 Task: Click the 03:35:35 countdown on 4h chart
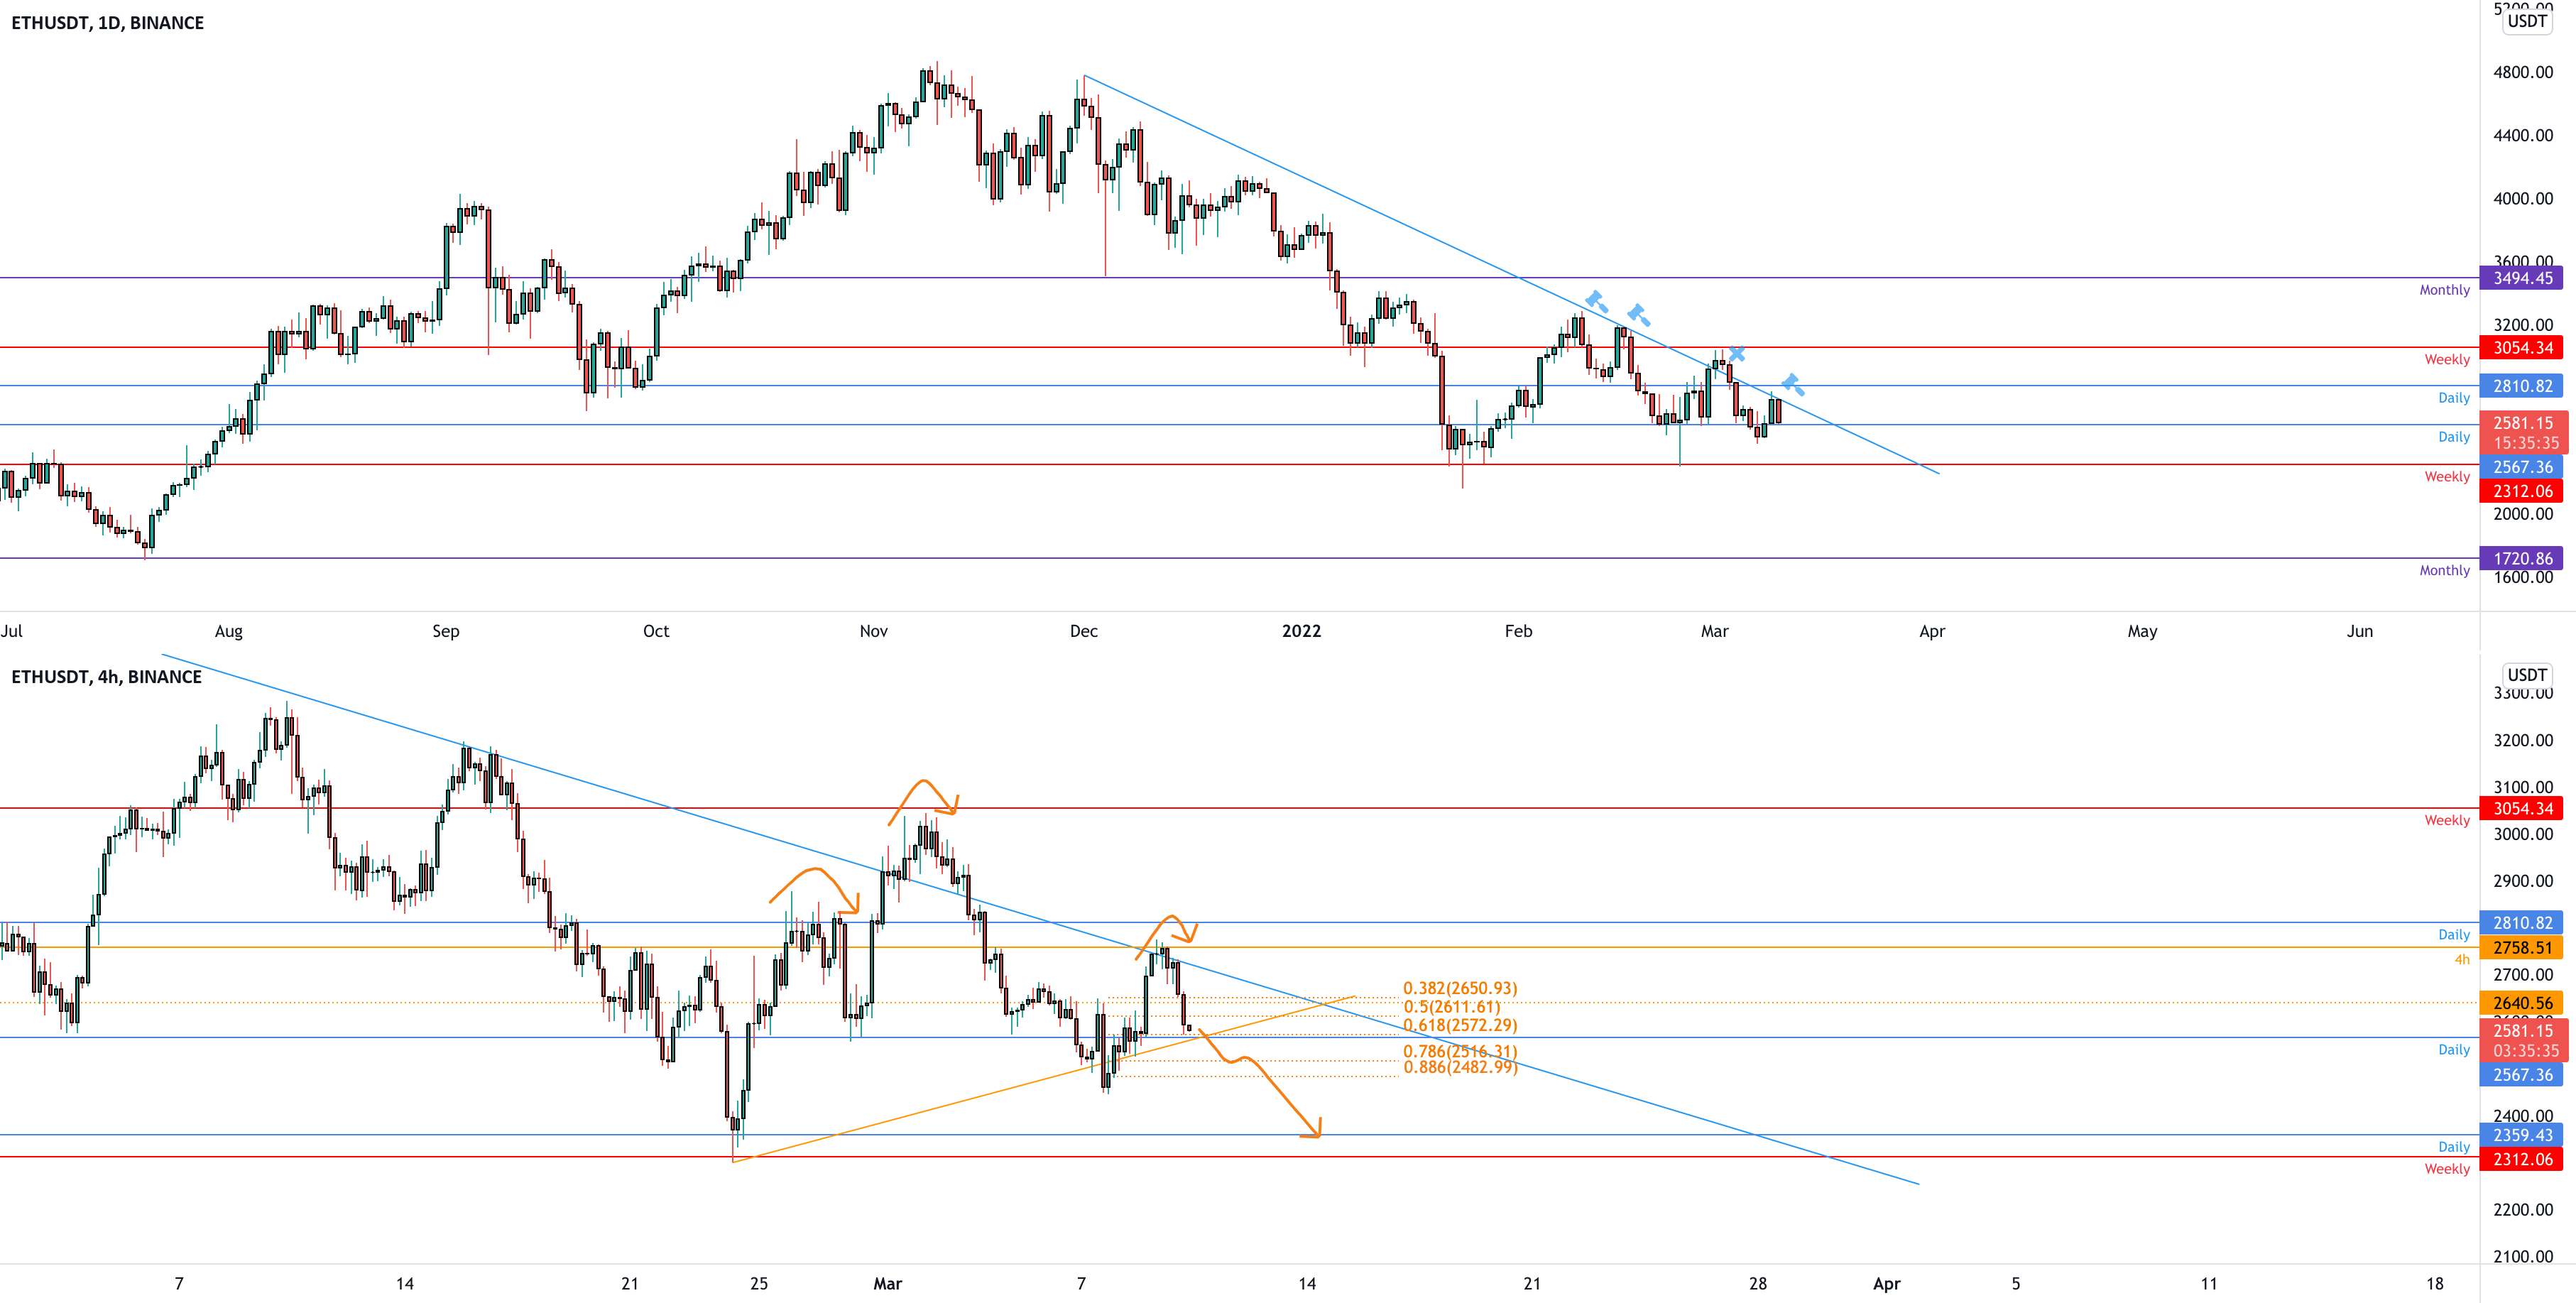2526,1051
